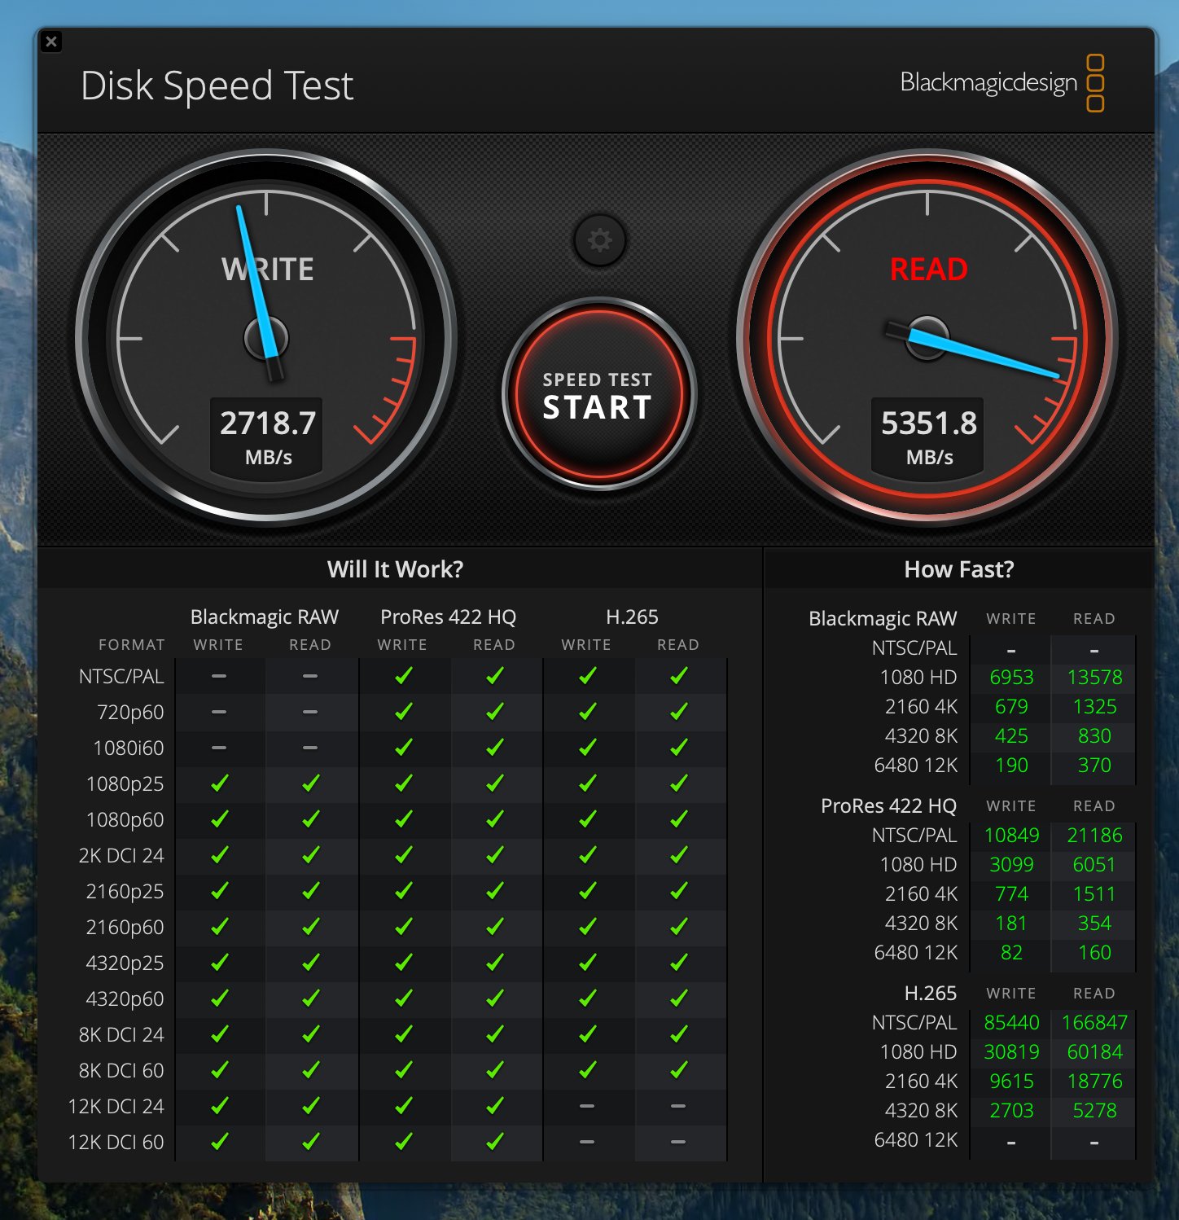Click dash for 720p60 Blackmagic RAW read
Viewport: 1179px width, 1220px height.
click(x=310, y=712)
